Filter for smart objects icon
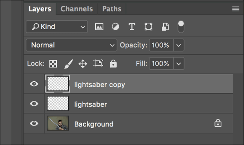Screen dimensions: 244x145 (x=165, y=27)
